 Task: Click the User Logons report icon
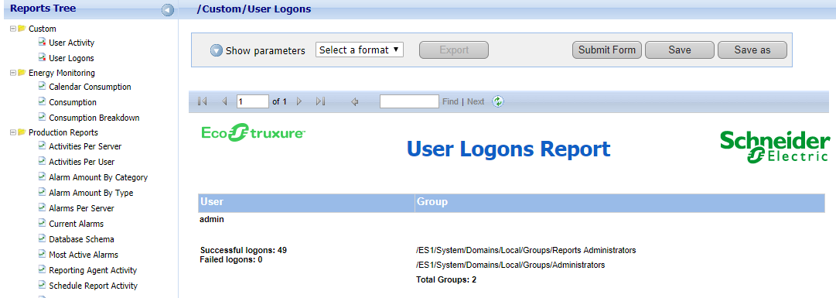pyautogui.click(x=42, y=57)
